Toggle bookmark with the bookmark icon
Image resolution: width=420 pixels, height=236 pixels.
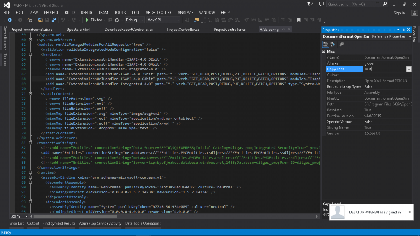[x=299, y=20]
